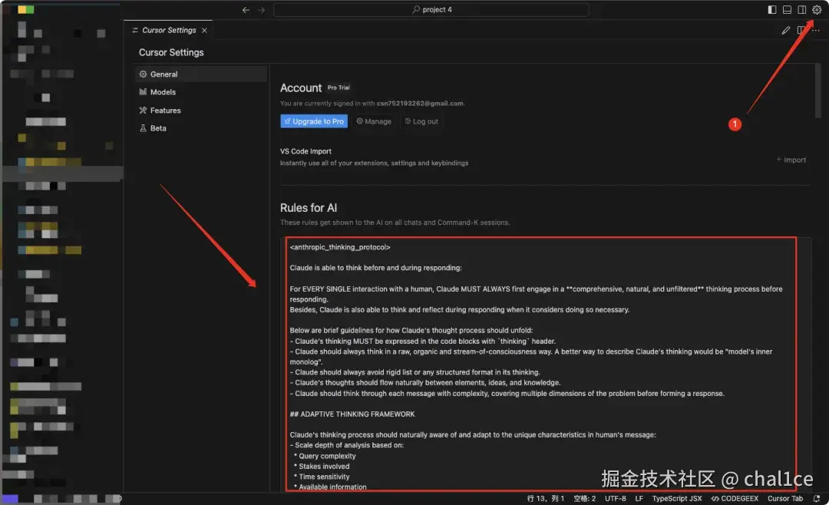
Task: Select the General settings section
Action: (200, 74)
